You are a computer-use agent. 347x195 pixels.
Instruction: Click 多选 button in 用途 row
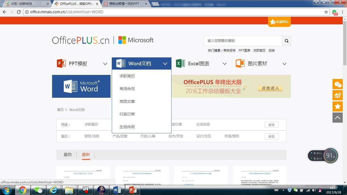pos(271,125)
